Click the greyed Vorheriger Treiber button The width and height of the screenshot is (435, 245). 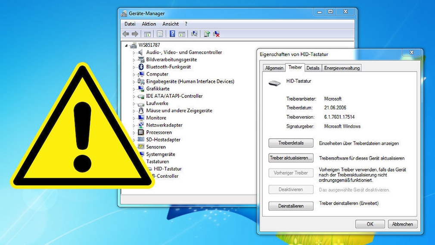pos(291,173)
